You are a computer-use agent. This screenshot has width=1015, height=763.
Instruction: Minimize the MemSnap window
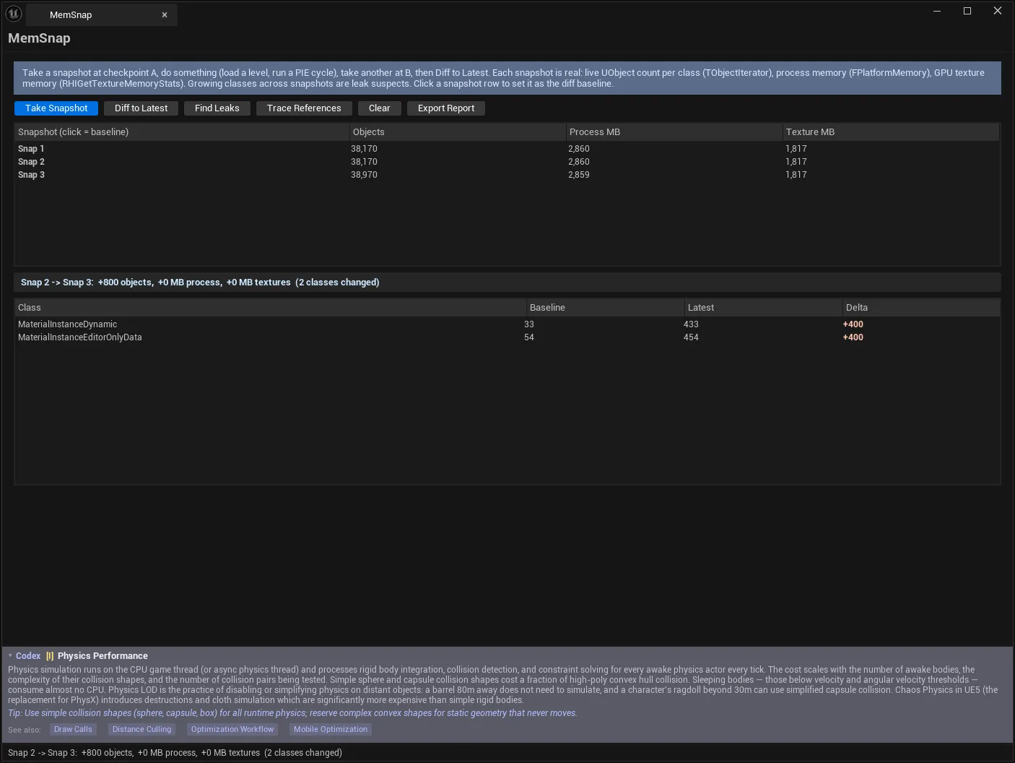coord(937,11)
